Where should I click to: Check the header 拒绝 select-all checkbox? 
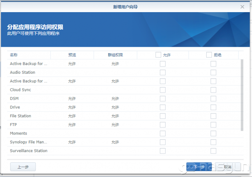209,55
